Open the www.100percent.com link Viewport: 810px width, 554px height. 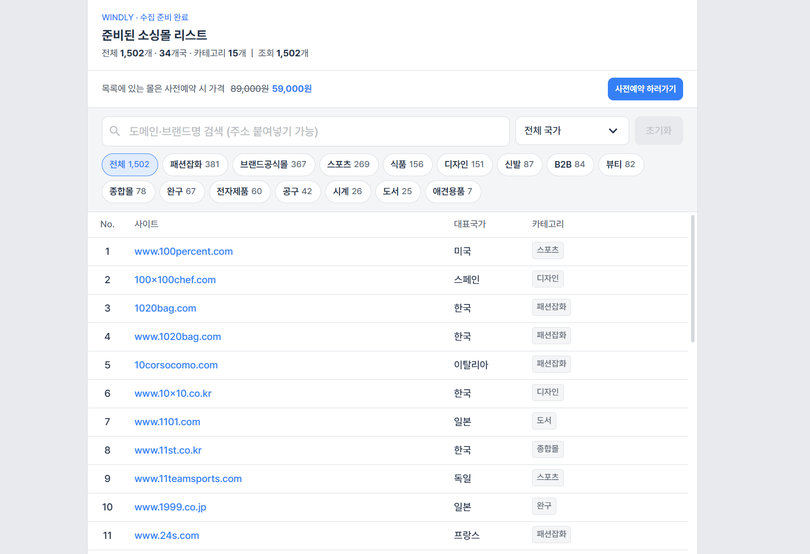(x=184, y=251)
